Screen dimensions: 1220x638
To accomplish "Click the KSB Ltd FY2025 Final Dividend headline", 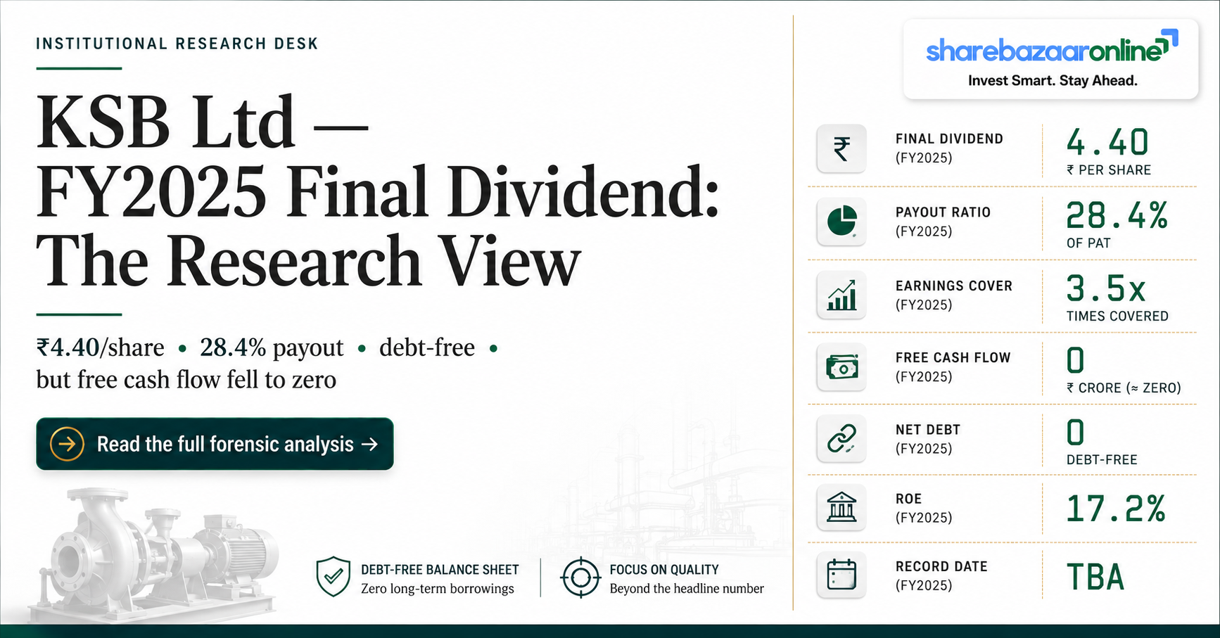I will [x=377, y=191].
